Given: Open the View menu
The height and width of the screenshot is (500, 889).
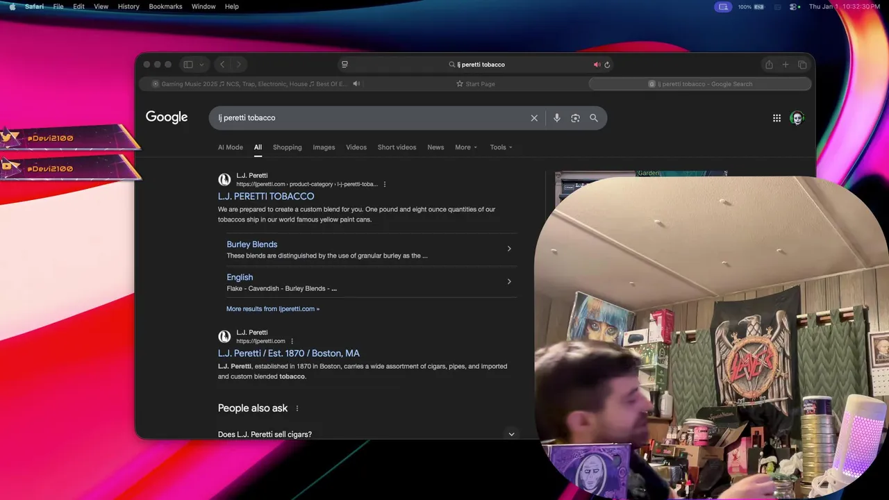Looking at the screenshot, I should point(101,6).
